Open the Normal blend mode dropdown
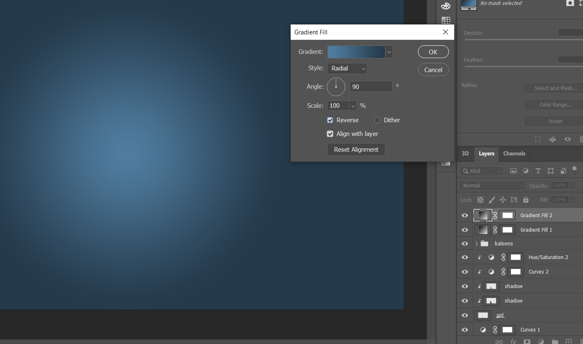This screenshot has height=344, width=583. 492,186
